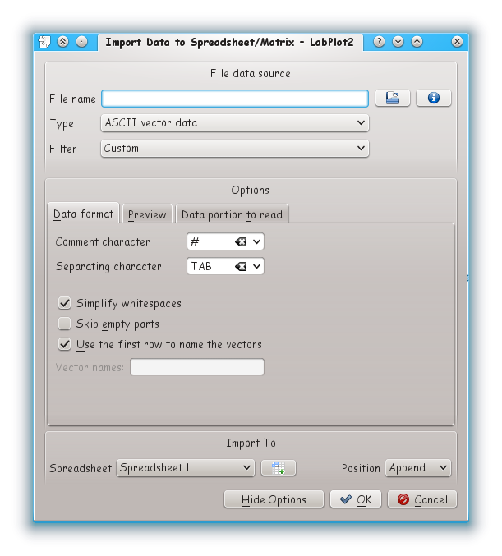The image size is (502, 556).
Task: Expand the Filter Custom dropdown
Action: 234,149
